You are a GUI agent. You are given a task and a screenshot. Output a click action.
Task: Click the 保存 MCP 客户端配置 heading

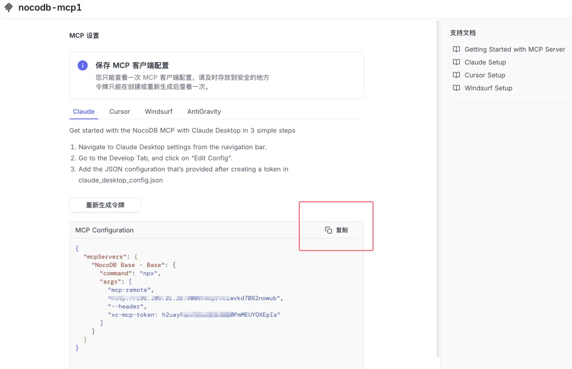tap(132, 65)
